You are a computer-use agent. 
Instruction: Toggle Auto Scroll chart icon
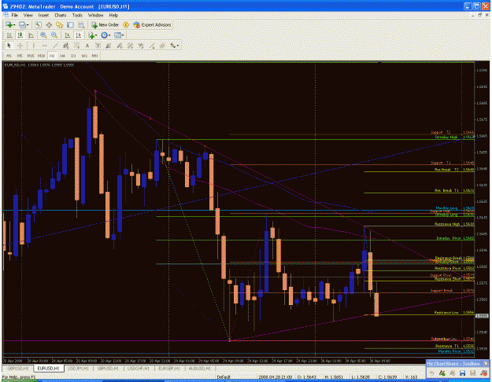coord(68,35)
